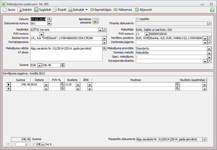This screenshot has height=150, width=217.
Task: Open ĀMK dropdown in first row
Action: (90, 84)
